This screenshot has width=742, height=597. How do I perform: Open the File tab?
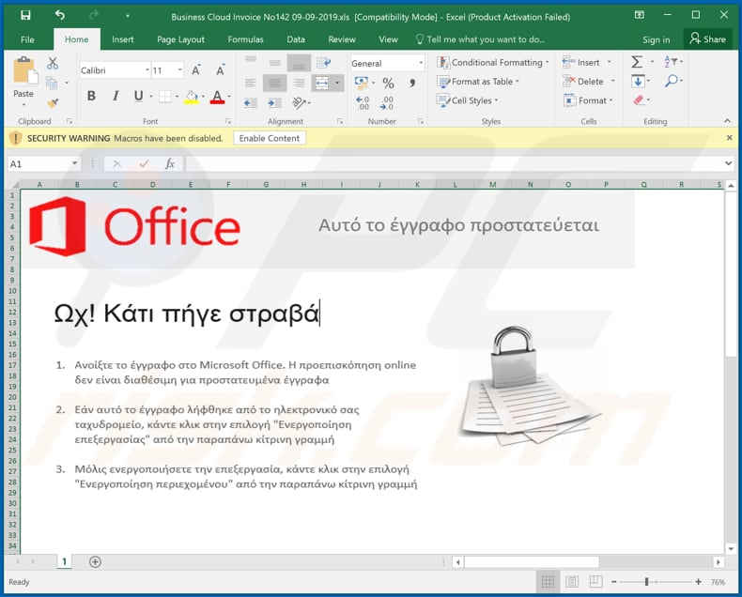(x=27, y=39)
